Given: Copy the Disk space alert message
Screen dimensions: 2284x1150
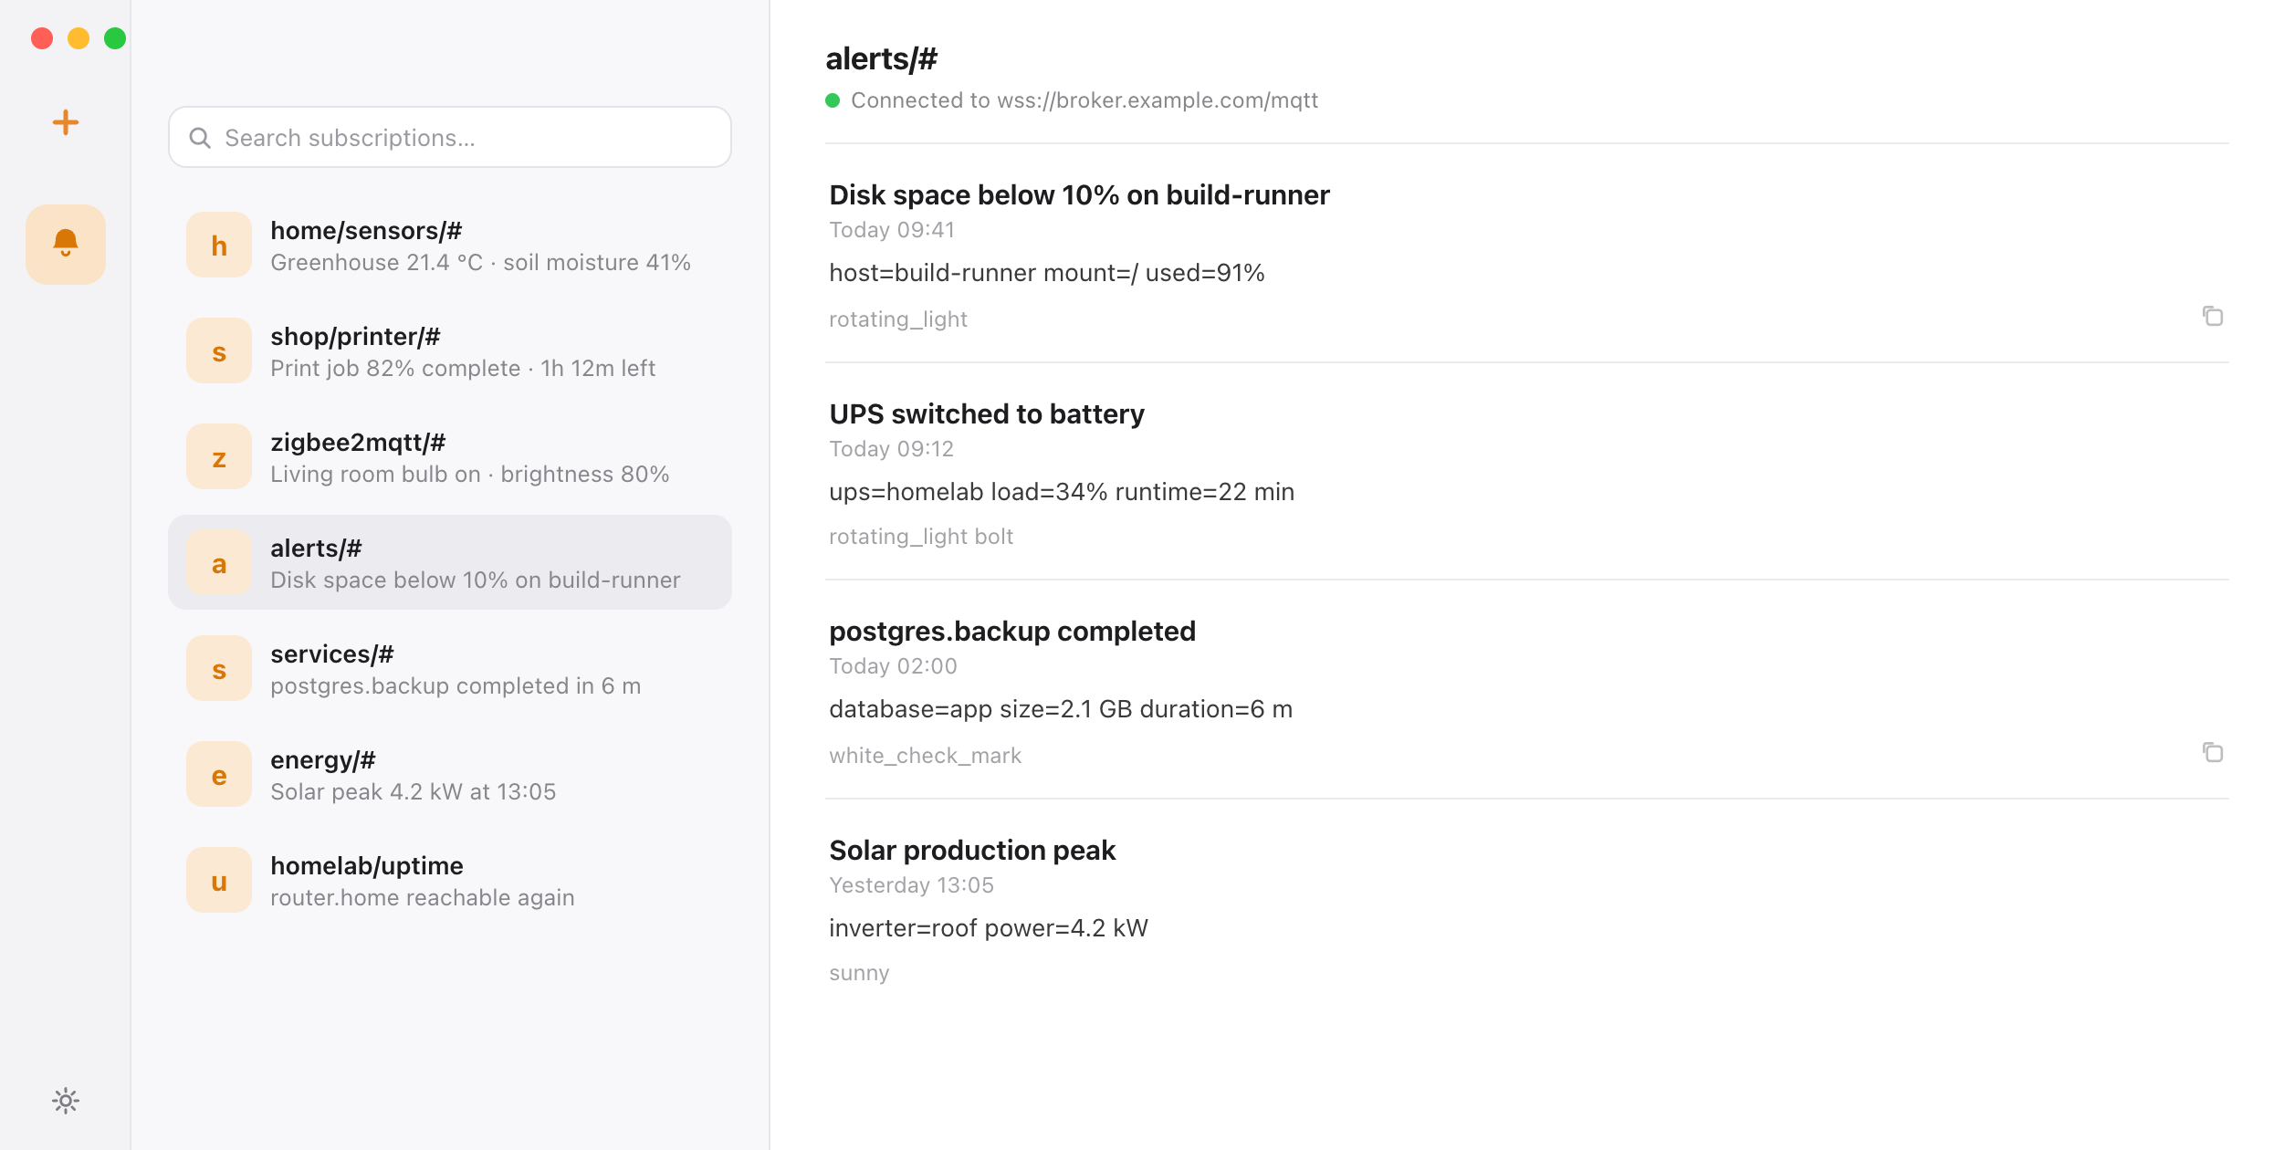Looking at the screenshot, I should click(2212, 316).
